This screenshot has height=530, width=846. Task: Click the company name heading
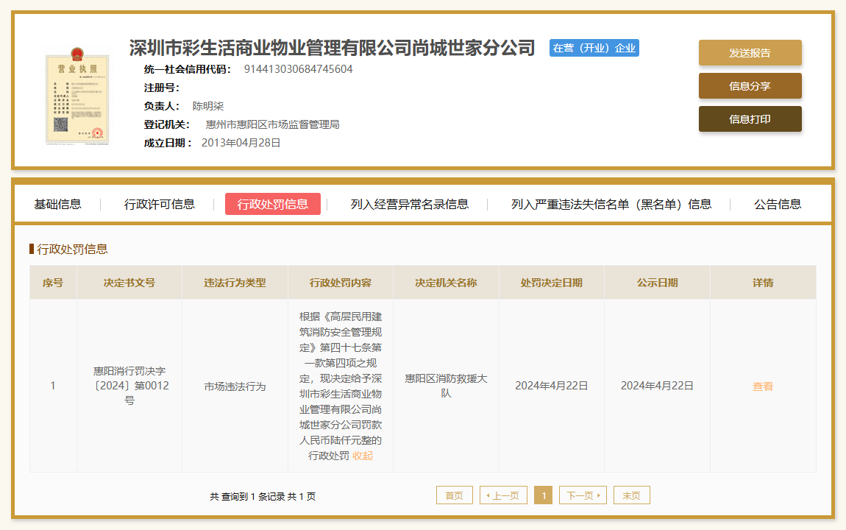[332, 48]
